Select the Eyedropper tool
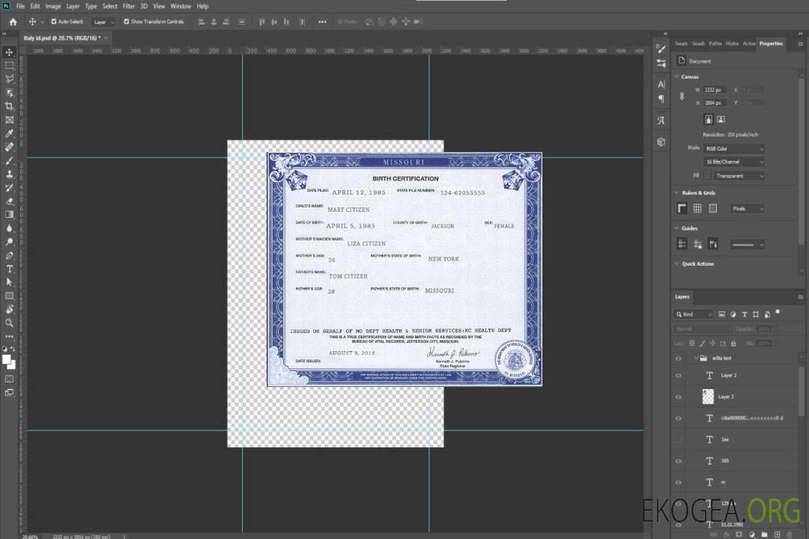This screenshot has width=809, height=539. [x=9, y=133]
